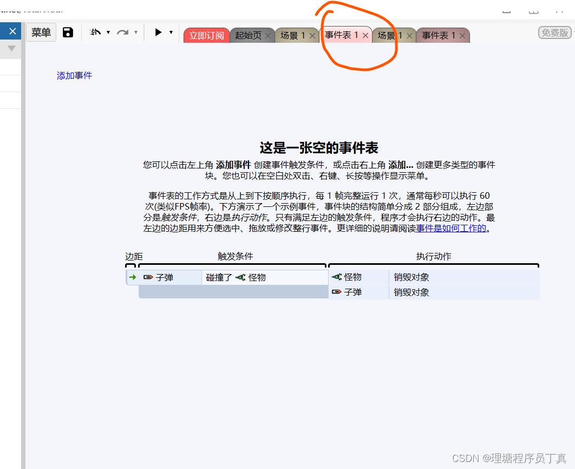Select the 子弹 object in the trigger condition
Image resolution: width=575 pixels, height=469 pixels.
[x=170, y=278]
